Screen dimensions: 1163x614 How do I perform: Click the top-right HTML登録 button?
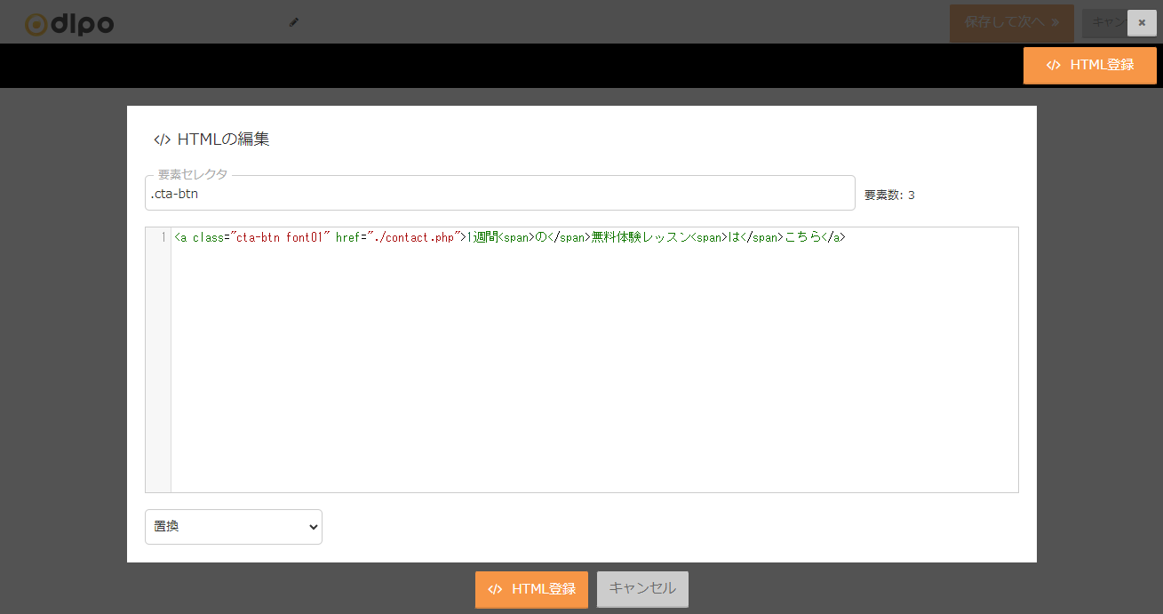coord(1089,65)
